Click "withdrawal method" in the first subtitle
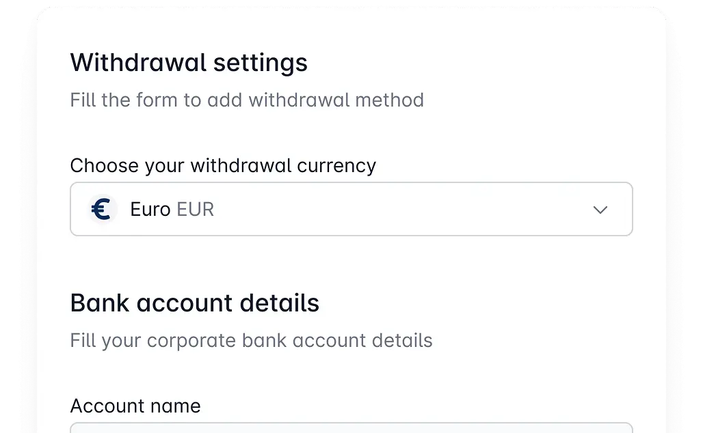Viewport: 703px width, 433px height. tap(336, 100)
